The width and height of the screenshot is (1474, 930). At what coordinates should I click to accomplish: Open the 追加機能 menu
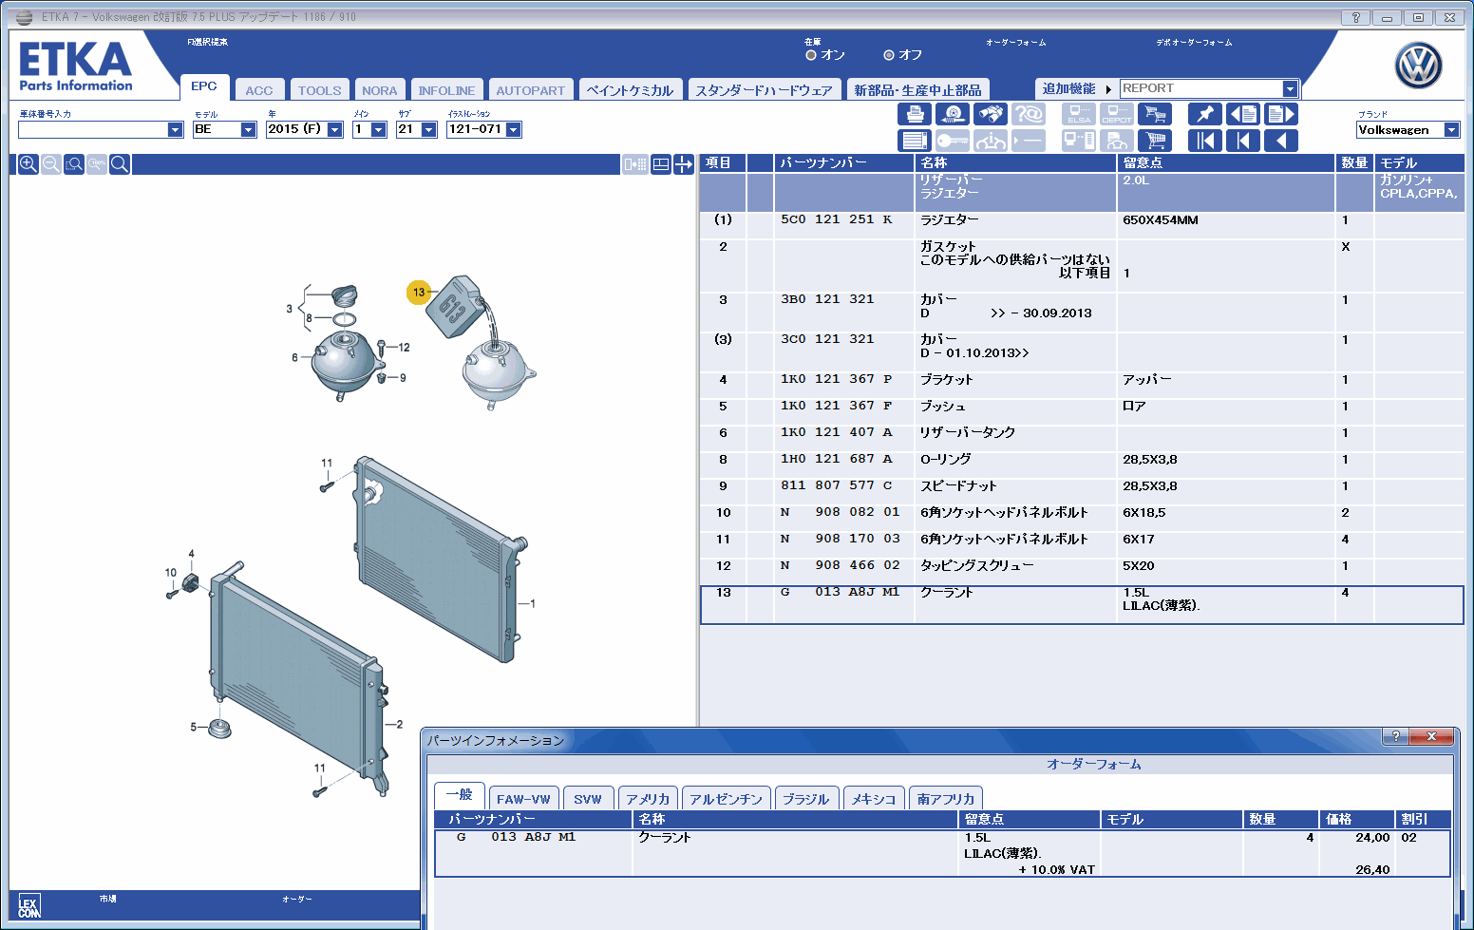pyautogui.click(x=1075, y=88)
